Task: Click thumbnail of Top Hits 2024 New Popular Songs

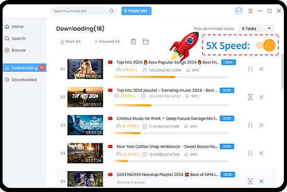Action: coord(85,69)
